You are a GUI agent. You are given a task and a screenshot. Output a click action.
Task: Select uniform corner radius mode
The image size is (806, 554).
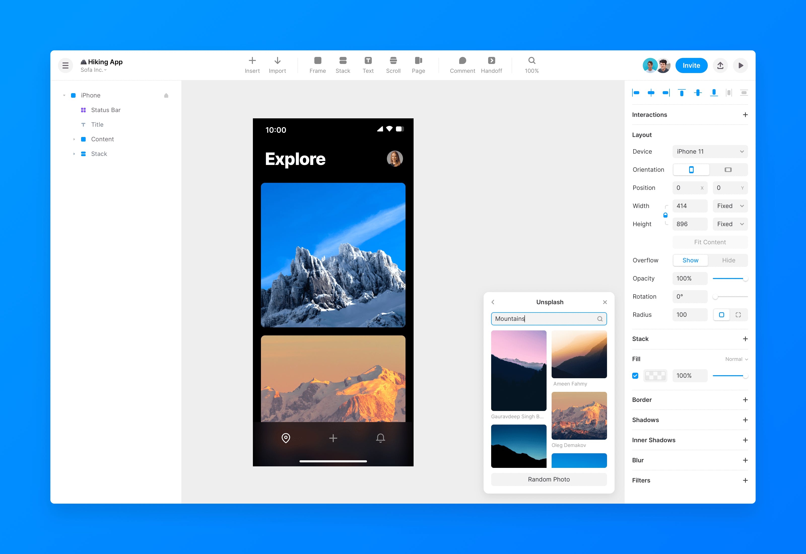721,315
